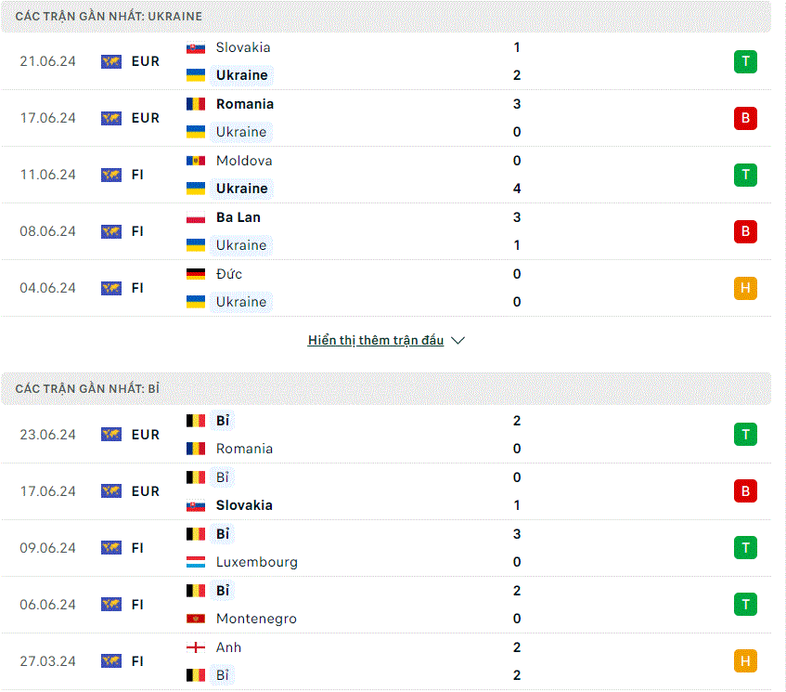Open Hiển thị thêm trận đấu link

(376, 340)
